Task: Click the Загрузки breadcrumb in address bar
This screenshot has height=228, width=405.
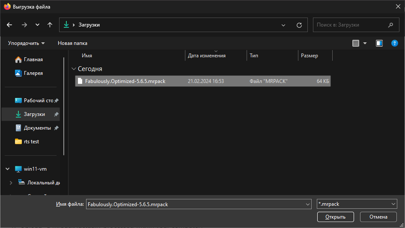Action: 89,25
